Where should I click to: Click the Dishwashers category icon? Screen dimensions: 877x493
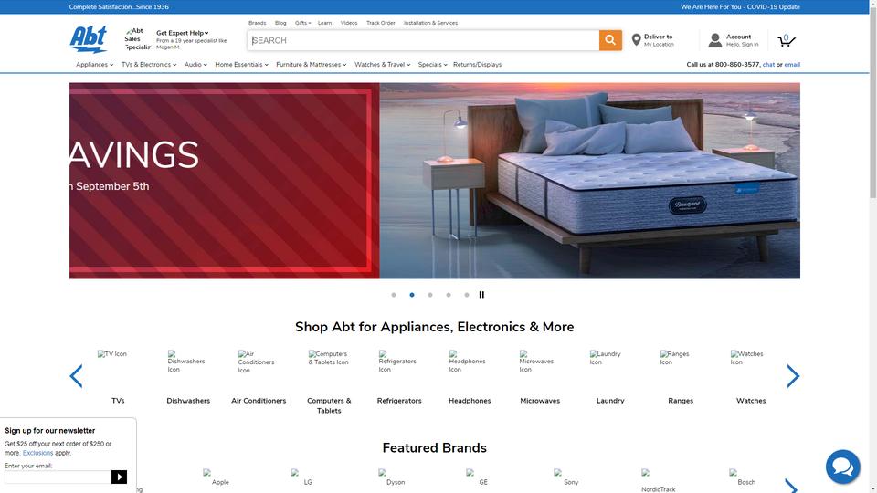[186, 362]
